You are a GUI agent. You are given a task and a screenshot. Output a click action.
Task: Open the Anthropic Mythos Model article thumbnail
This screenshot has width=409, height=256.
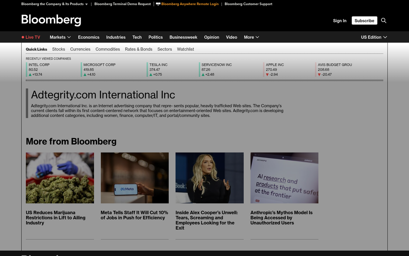[284, 178]
